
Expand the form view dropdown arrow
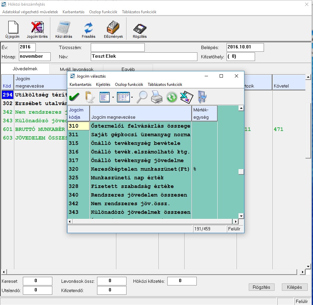113,97
